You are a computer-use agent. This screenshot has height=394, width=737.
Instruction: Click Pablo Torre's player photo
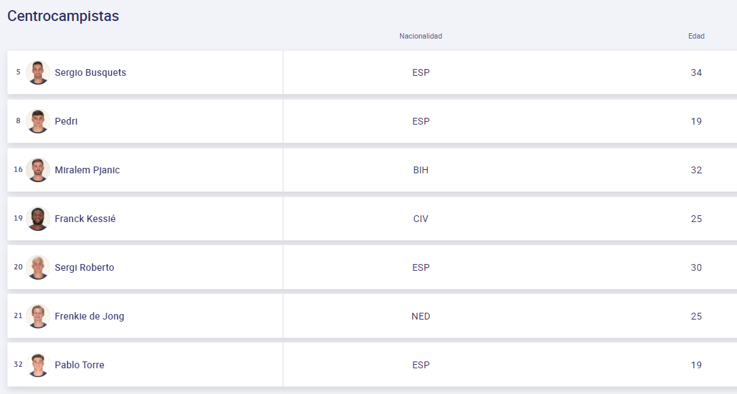pyautogui.click(x=38, y=365)
